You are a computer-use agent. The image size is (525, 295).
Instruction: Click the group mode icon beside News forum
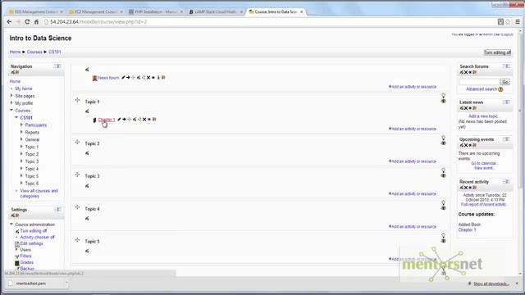point(158,78)
